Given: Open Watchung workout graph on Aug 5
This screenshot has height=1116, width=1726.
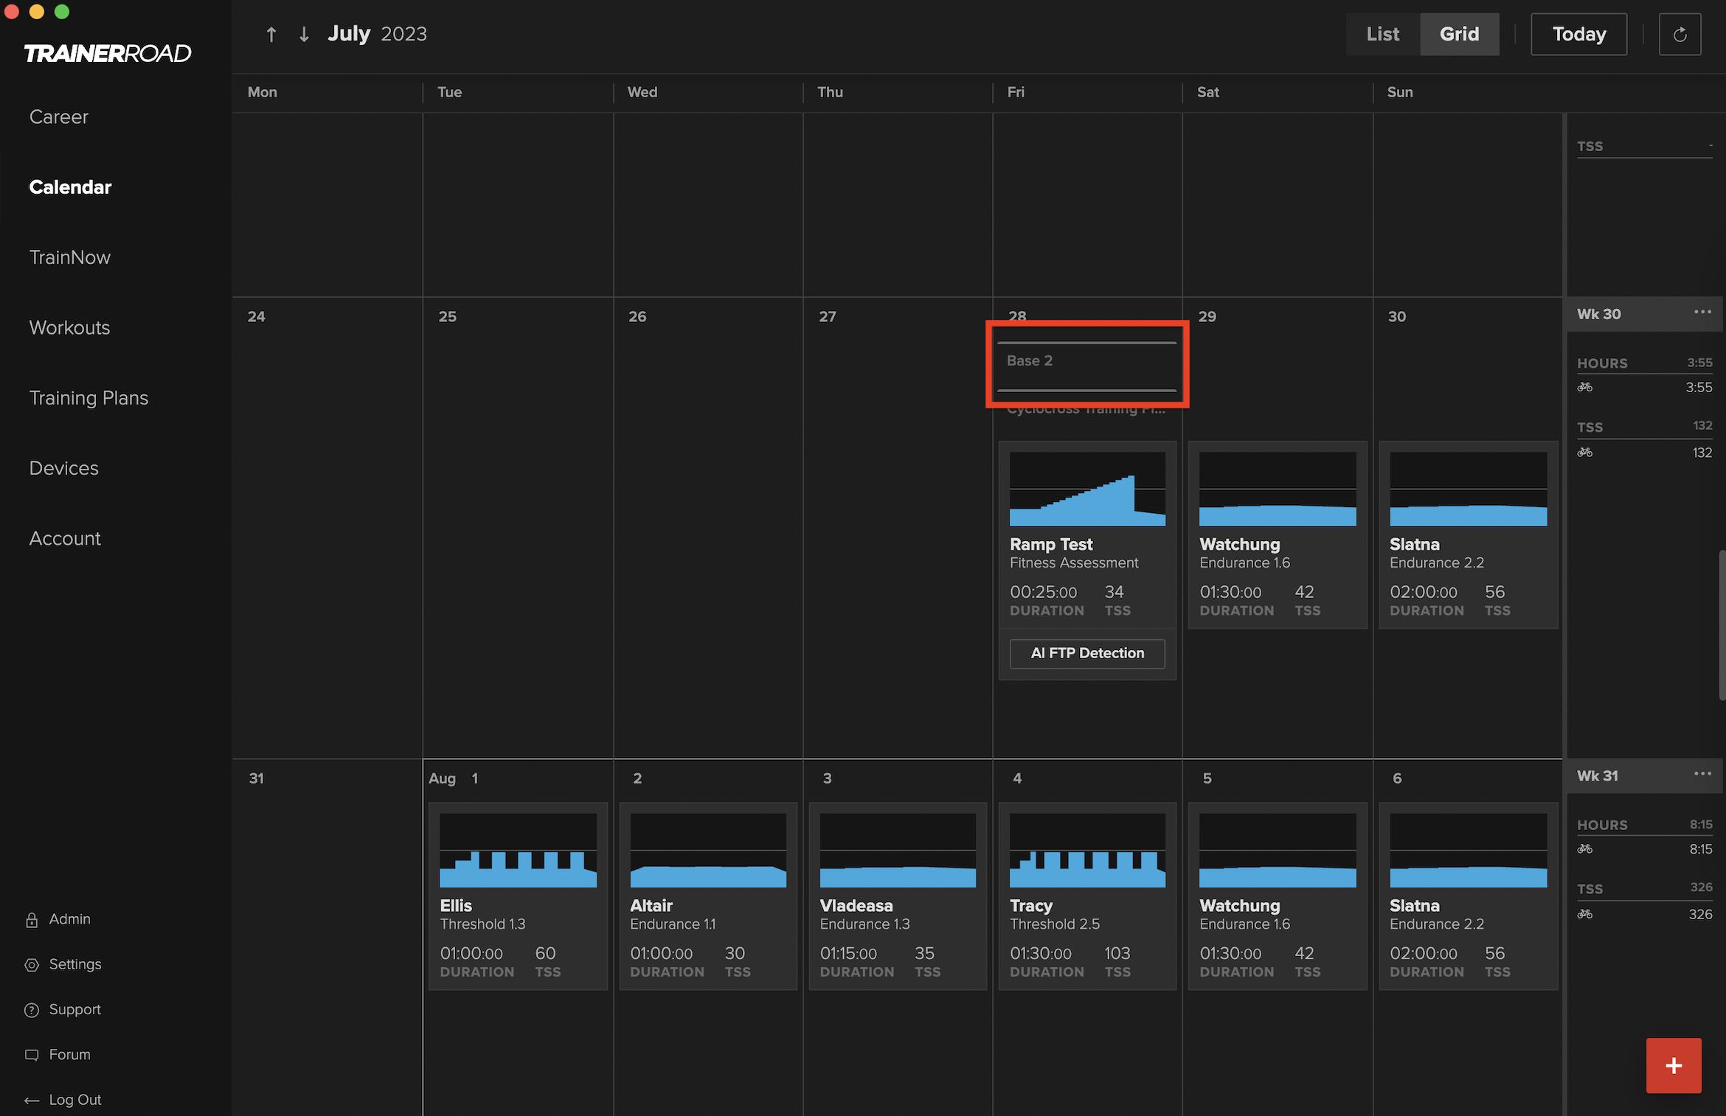Looking at the screenshot, I should coord(1278,850).
